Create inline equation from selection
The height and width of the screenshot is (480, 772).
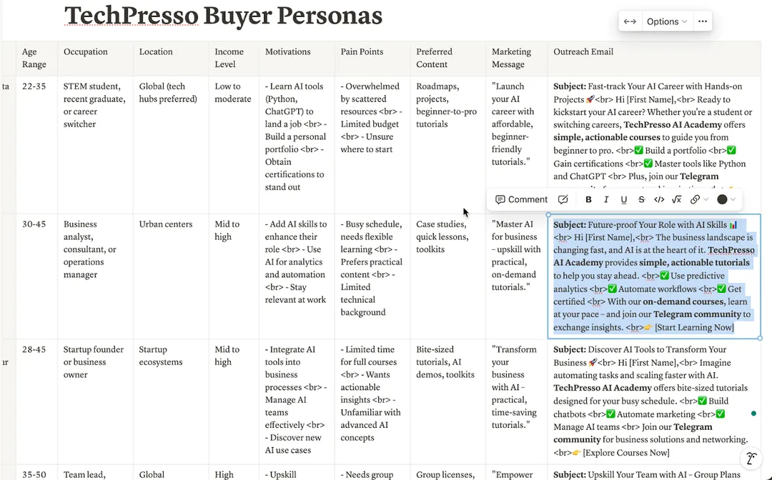coord(676,199)
